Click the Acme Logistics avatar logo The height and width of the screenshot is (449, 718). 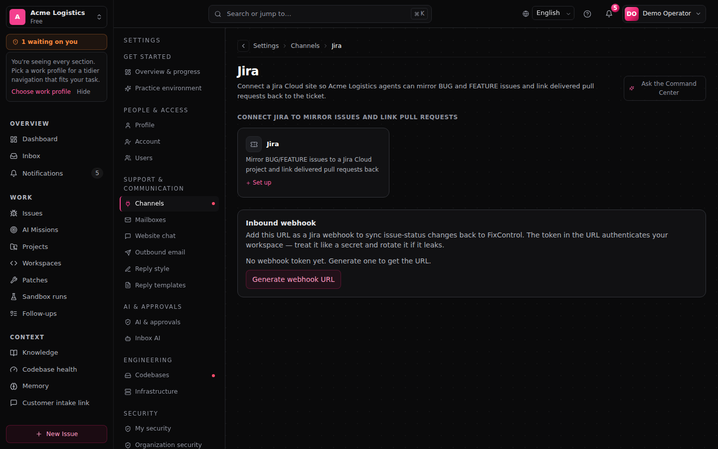click(17, 17)
